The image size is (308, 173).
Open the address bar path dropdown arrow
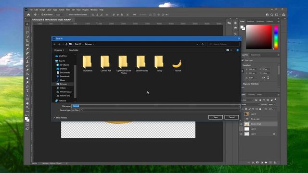197,44
